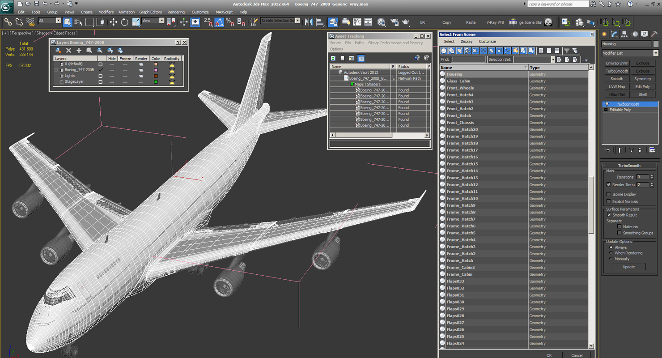The image size is (662, 358).
Task: Open the reference coordinate View dropdown
Action: click(x=153, y=21)
